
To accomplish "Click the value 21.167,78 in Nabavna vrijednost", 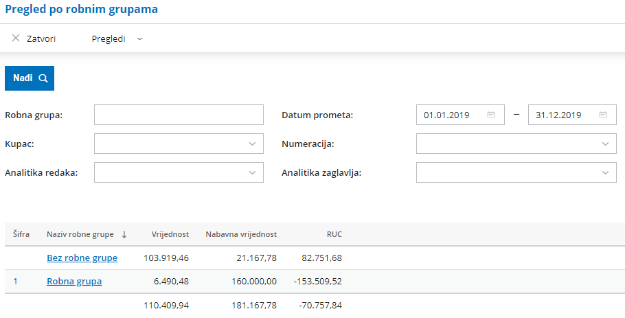I will pyautogui.click(x=256, y=258).
